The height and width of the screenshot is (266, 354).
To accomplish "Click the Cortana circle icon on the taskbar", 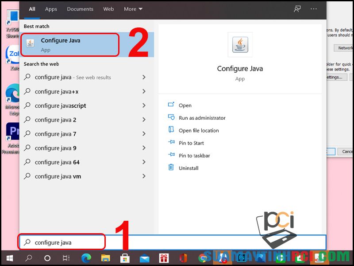I will (46, 257).
